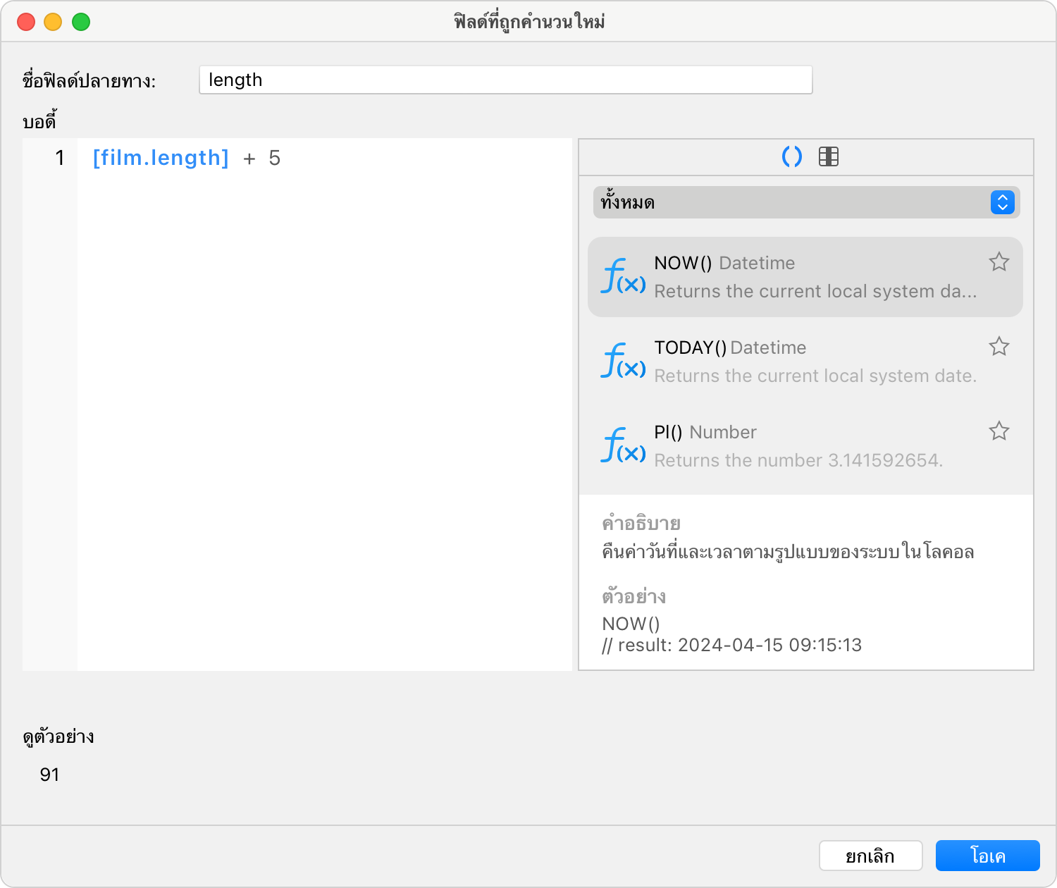Select the TODAY() Datetime function entry
The height and width of the screenshot is (888, 1057).
pyautogui.click(x=803, y=362)
